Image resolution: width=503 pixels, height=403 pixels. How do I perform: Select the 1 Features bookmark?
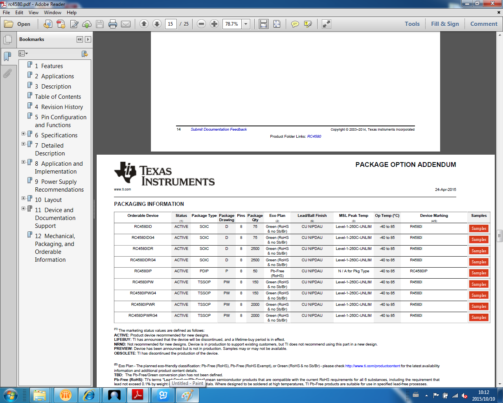tap(49, 66)
